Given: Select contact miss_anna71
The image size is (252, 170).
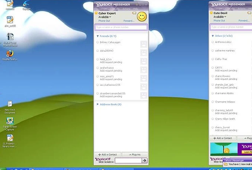Looking at the screenshot, I should click(x=107, y=76).
